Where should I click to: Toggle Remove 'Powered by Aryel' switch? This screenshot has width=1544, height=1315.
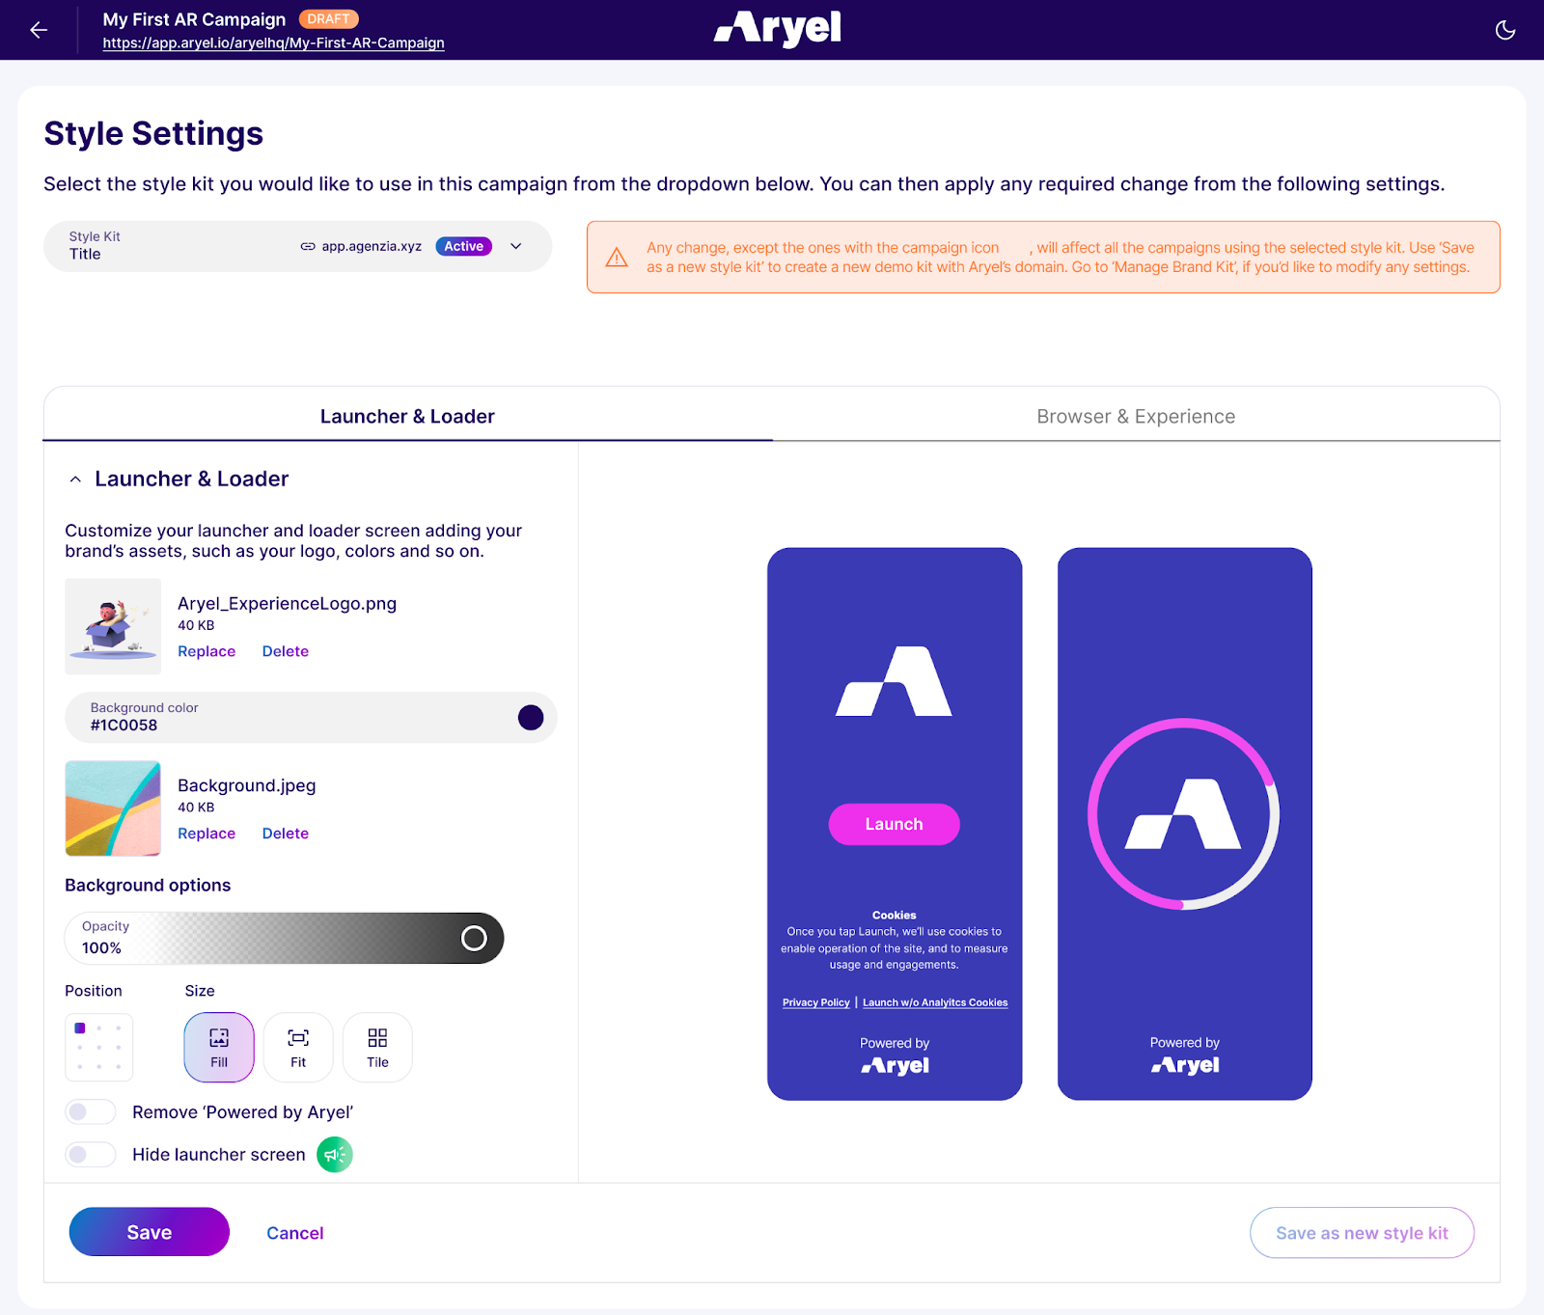(91, 1112)
